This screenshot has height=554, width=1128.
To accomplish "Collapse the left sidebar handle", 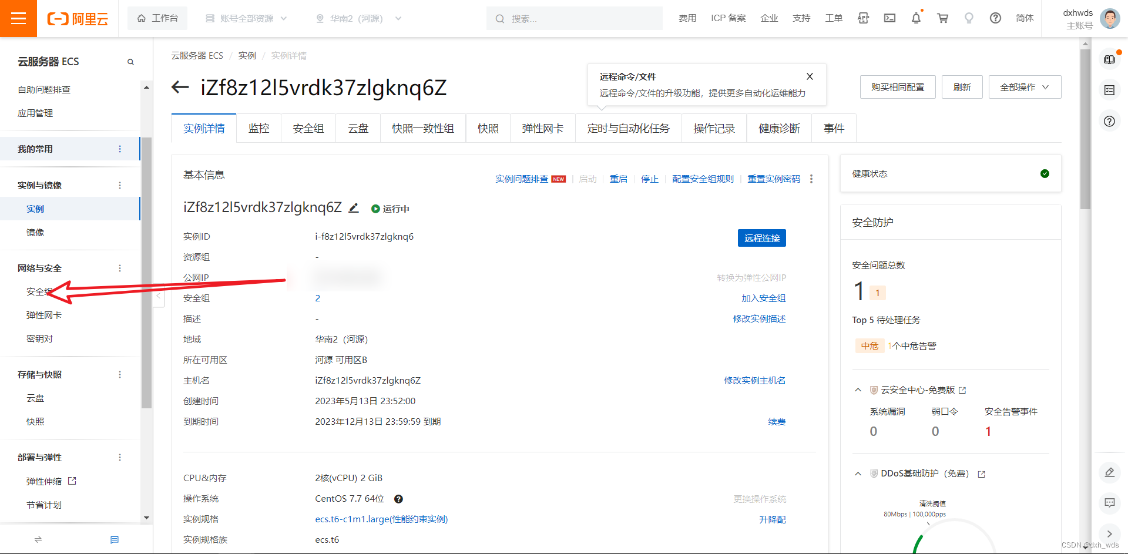I will coord(158,296).
